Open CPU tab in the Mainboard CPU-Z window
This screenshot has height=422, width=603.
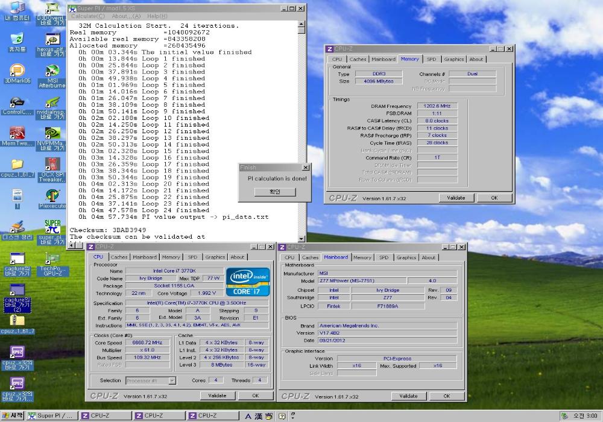[x=289, y=257]
